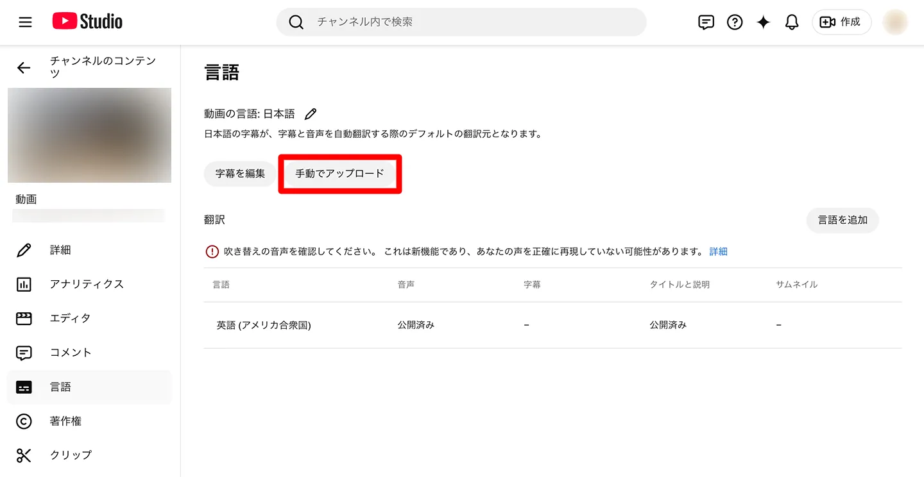This screenshot has width=924, height=477.
Task: Click the アナリティクス chart icon
Action: pyautogui.click(x=24, y=284)
